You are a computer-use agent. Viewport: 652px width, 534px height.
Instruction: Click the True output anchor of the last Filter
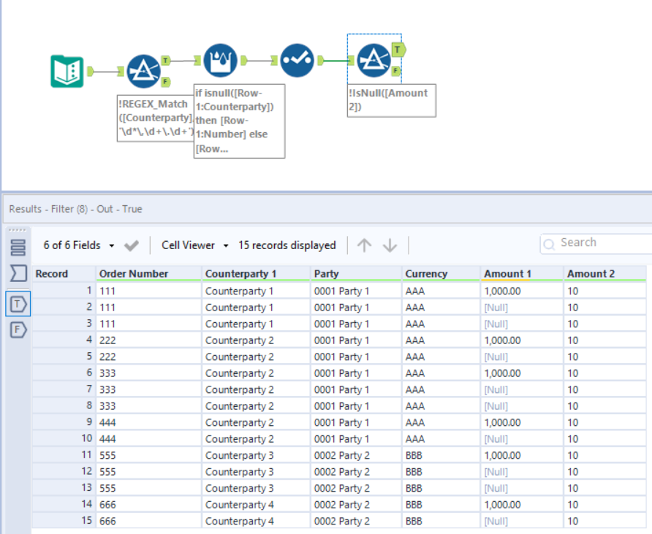click(x=397, y=50)
